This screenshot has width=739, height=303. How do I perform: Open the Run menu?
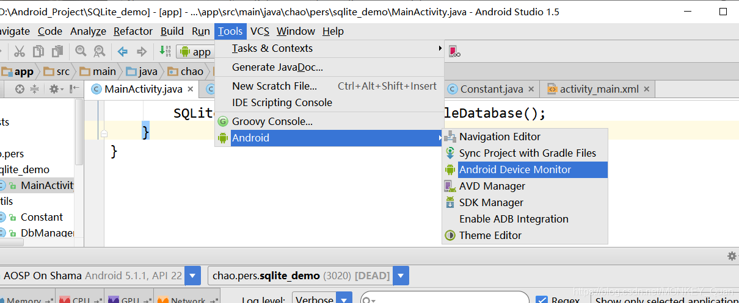tap(201, 31)
